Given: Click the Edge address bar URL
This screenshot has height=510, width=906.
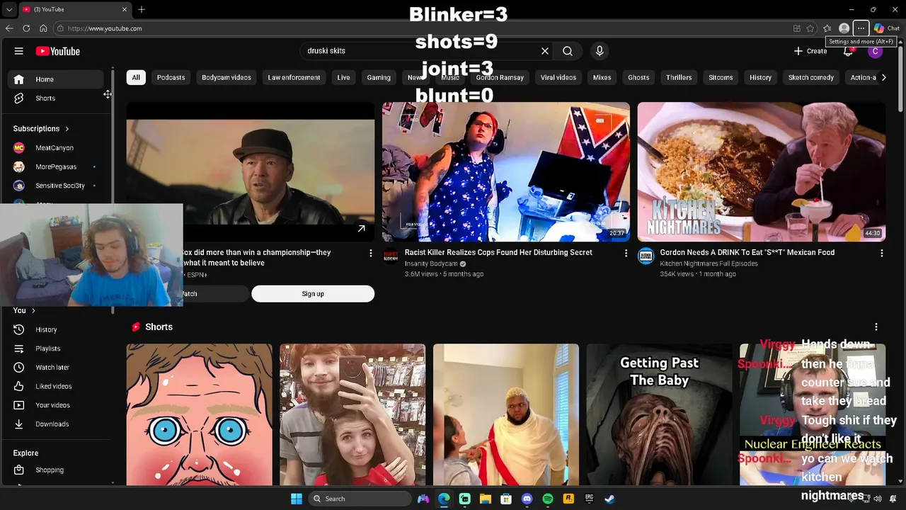Looking at the screenshot, I should click(x=105, y=28).
